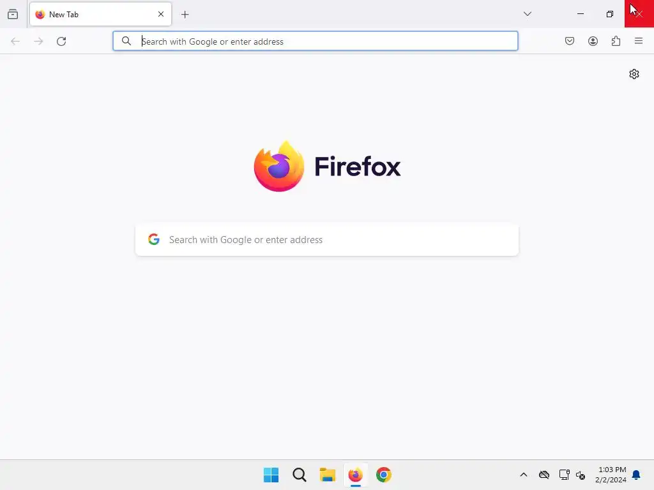This screenshot has width=654, height=490.
Task: Save to Pocket icon
Action: click(x=570, y=41)
